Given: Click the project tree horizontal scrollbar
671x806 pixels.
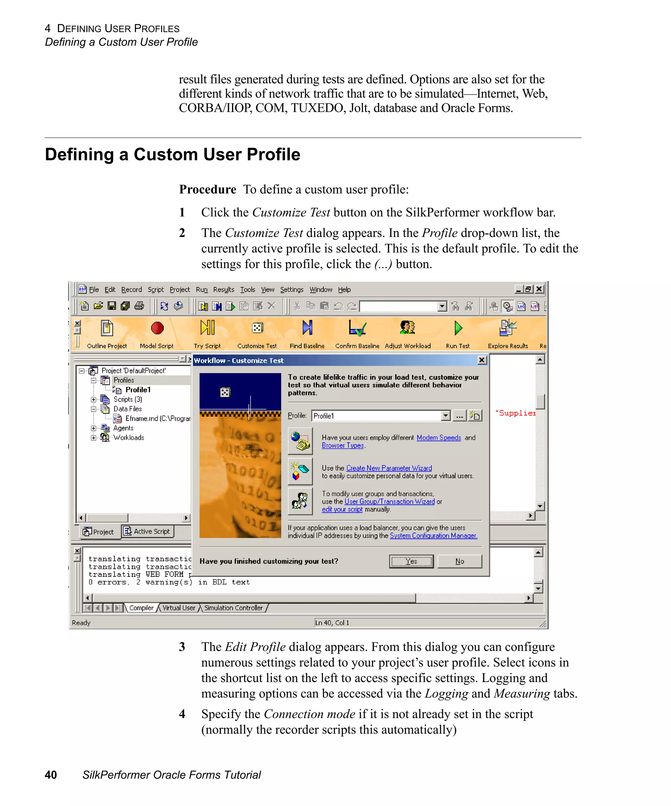Looking at the screenshot, I should click(133, 518).
